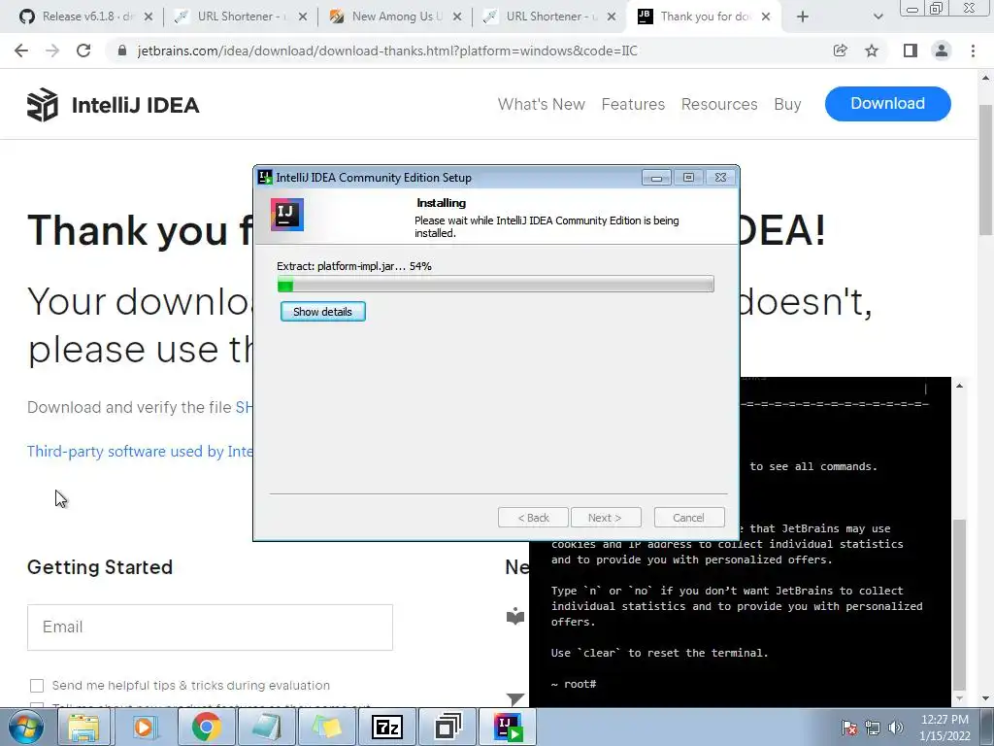Close the Release v6.1.8 tab
The height and width of the screenshot is (746, 994).
tap(149, 17)
